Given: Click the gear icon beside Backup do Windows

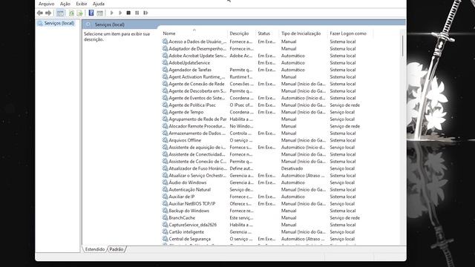Looking at the screenshot, I should (165, 211).
